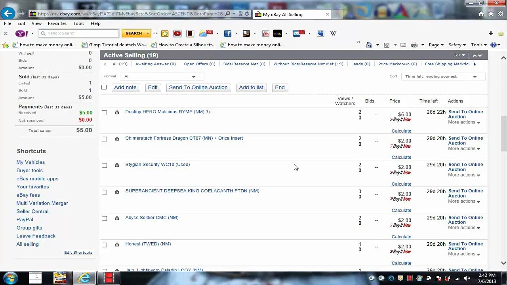This screenshot has height=285, width=507.
Task: Click the Yahoo! logo on toolbar
Action: pyautogui.click(x=21, y=34)
